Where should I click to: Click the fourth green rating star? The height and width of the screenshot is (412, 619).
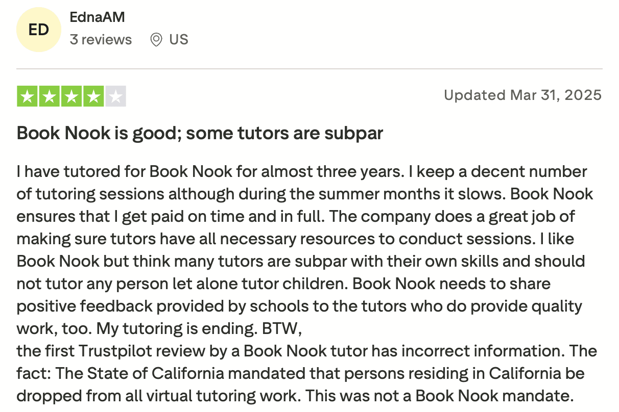[93, 96]
